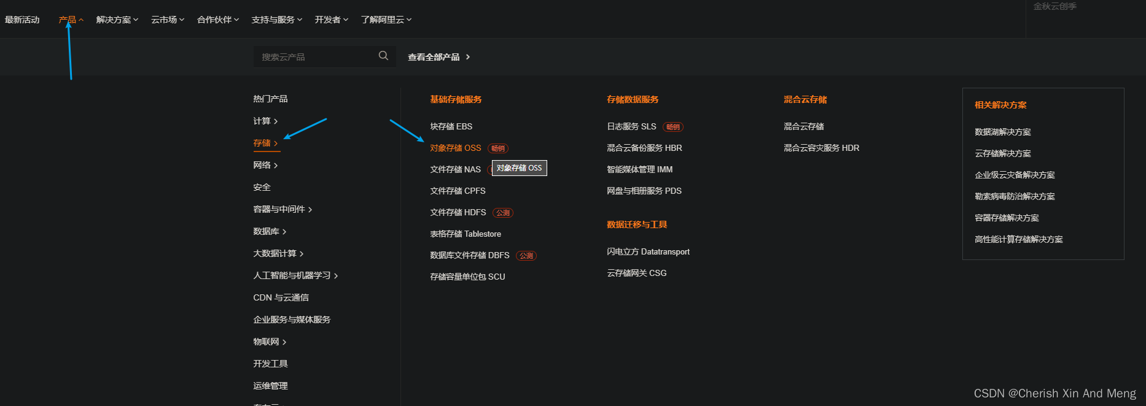Open 数据湖解决方案 link

[x=1003, y=132]
